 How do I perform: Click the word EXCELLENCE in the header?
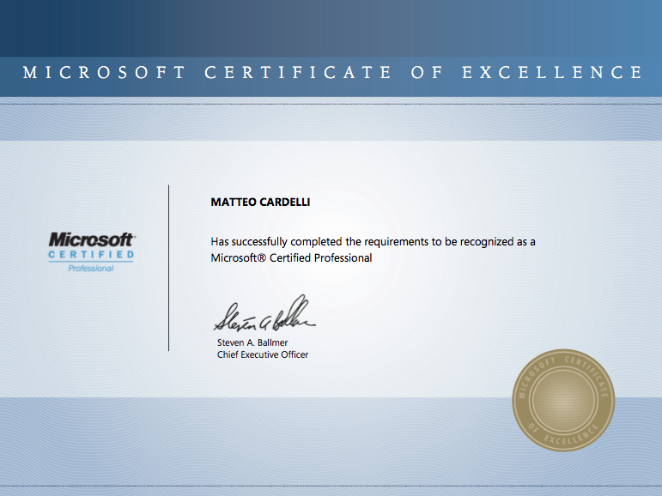552,73
